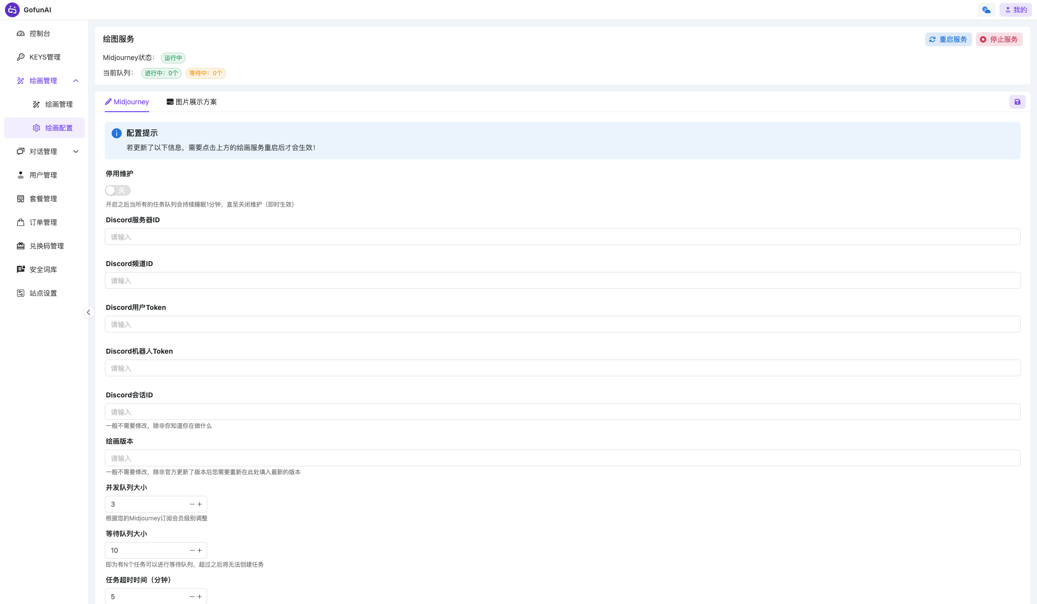The height and width of the screenshot is (604, 1037).
Task: Enable the 停用维护 maintenance switch
Action: 118,190
